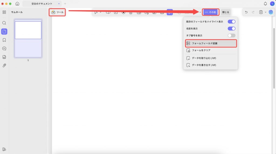The height and width of the screenshot is (154, 276).
Task: Add a new tab with plus
Action: pyautogui.click(x=65, y=4)
